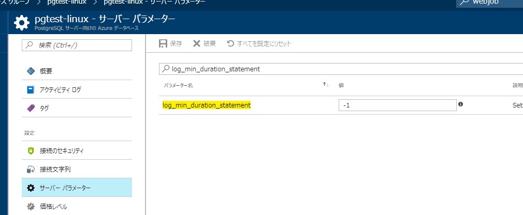
Task: Click the value field containing -1
Action: [397, 105]
